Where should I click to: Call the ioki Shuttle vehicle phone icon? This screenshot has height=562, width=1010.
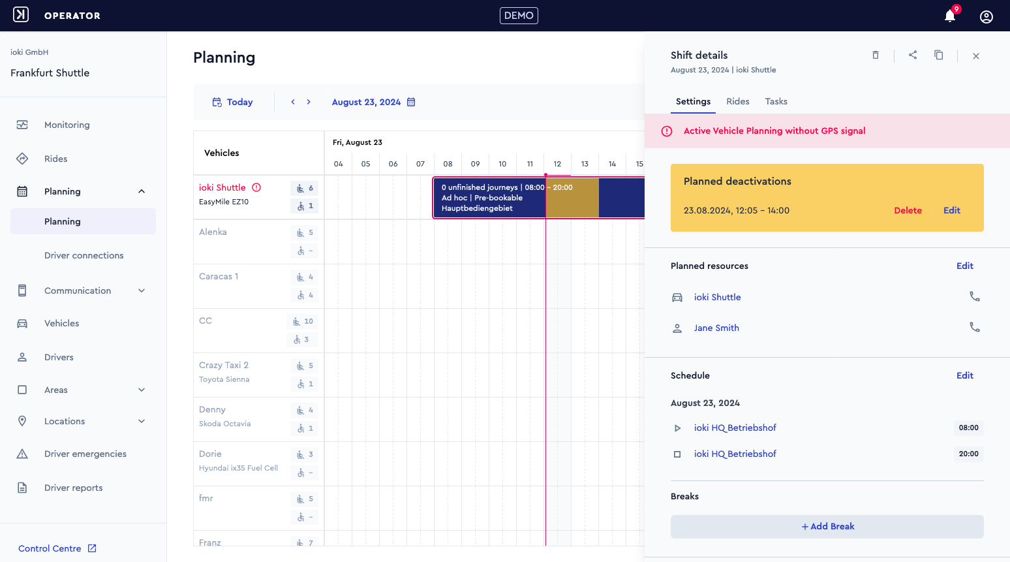pos(975,296)
